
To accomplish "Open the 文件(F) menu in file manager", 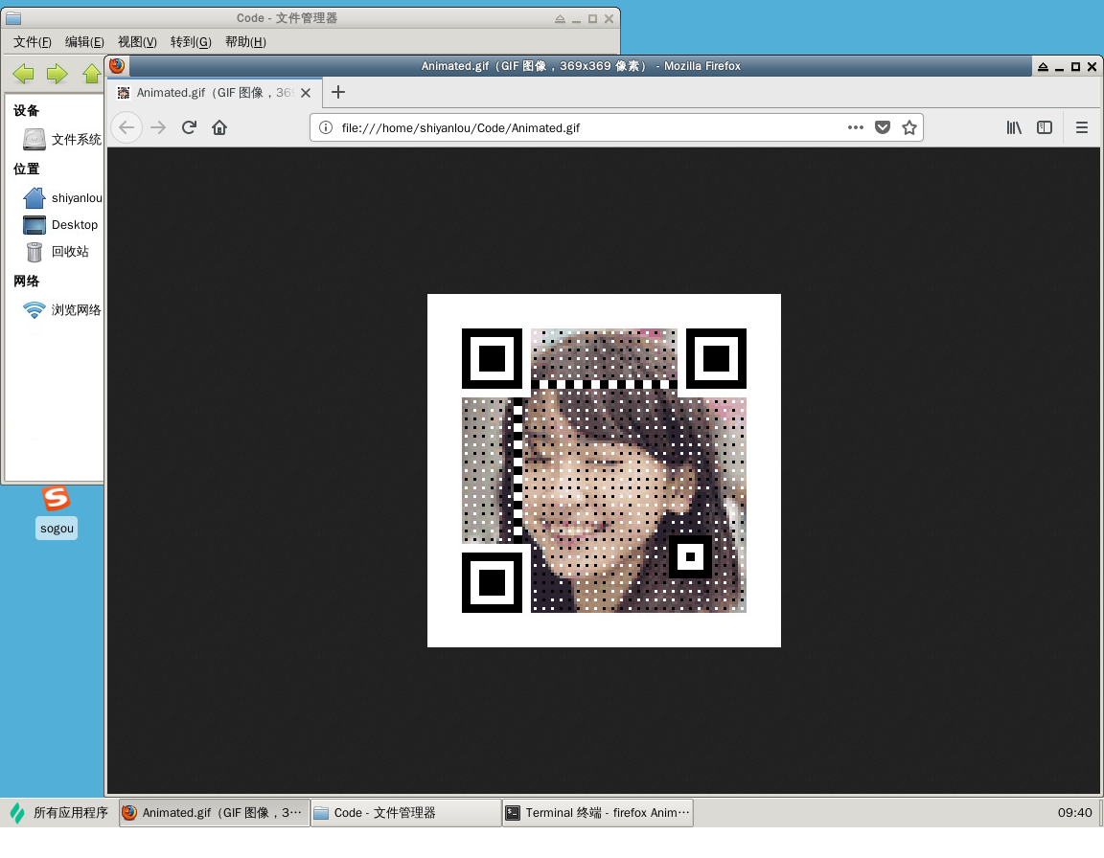I will point(33,42).
